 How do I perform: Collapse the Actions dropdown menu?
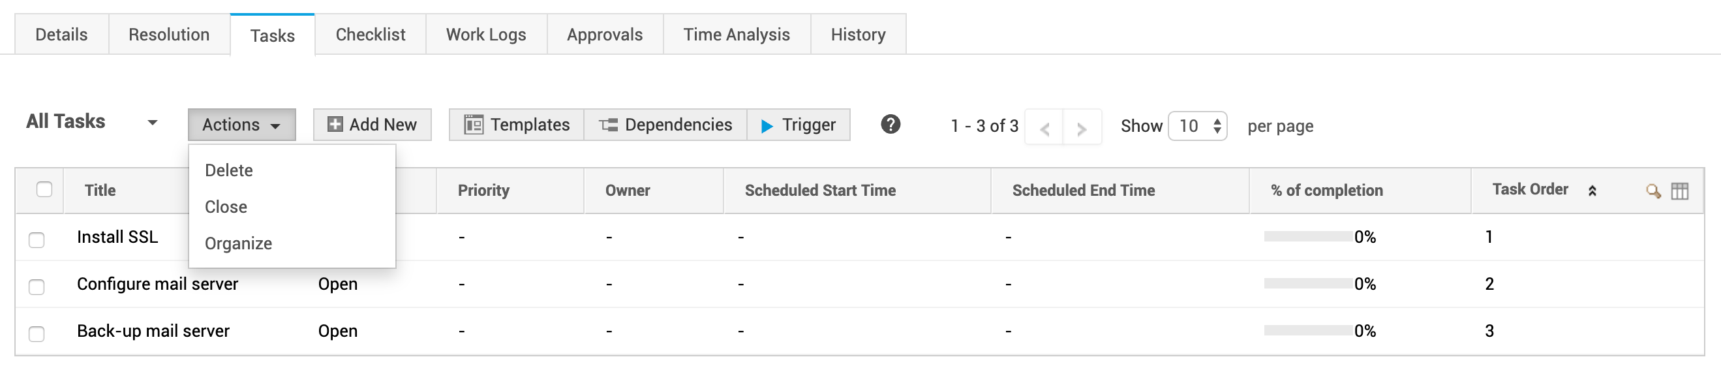241,125
